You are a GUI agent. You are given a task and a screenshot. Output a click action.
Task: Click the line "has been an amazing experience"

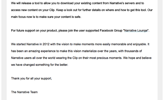click(76, 51)
